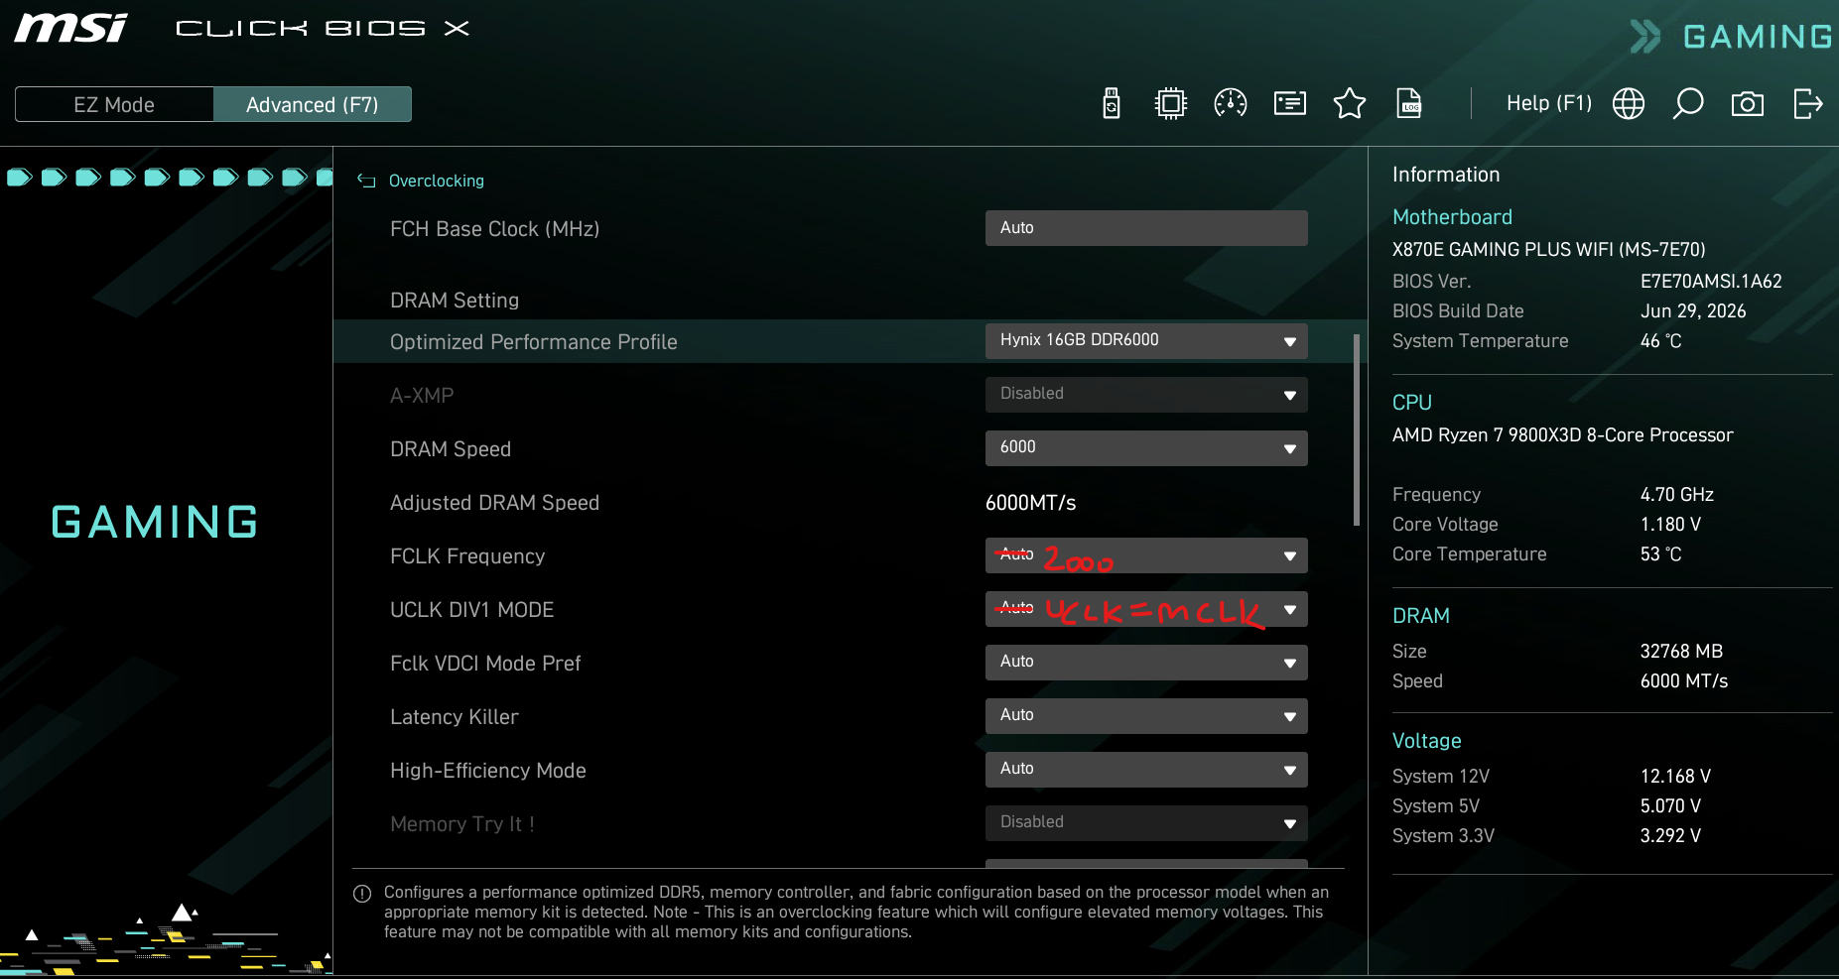
Task: Click the DRAM heading in Information panel
Action: [1421, 616]
